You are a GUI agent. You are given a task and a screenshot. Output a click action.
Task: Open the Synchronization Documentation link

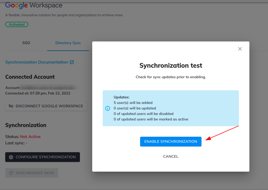point(37,62)
